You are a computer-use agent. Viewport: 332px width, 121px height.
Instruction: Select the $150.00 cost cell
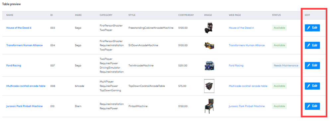(x=183, y=106)
